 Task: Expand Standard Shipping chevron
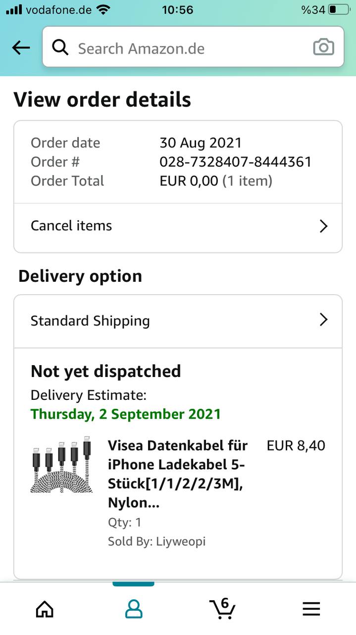[323, 319]
